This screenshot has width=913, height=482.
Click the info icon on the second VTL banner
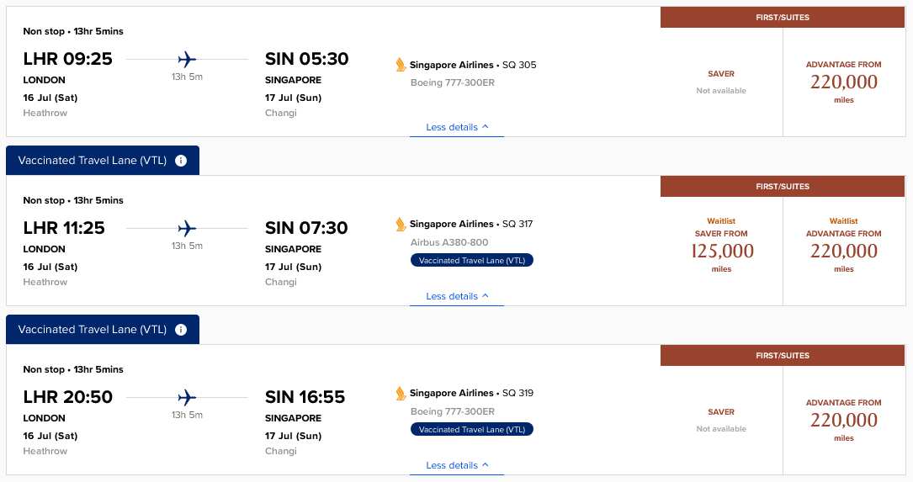click(181, 330)
